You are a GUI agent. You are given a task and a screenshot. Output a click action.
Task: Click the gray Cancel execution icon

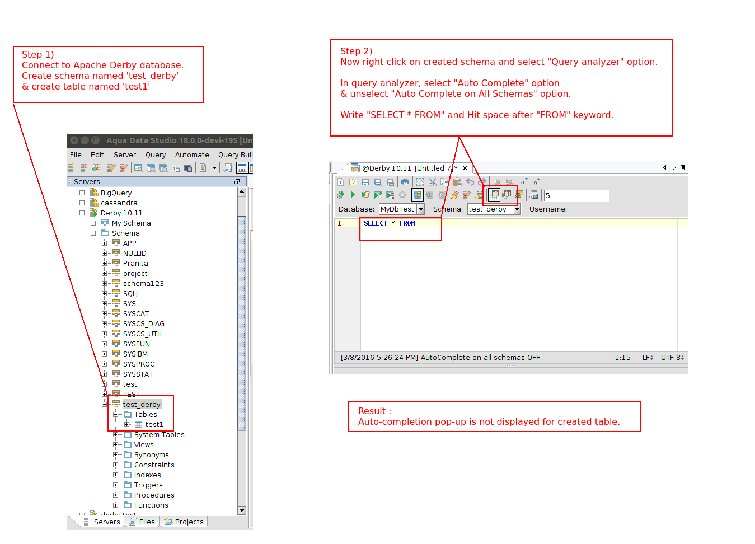tap(402, 195)
